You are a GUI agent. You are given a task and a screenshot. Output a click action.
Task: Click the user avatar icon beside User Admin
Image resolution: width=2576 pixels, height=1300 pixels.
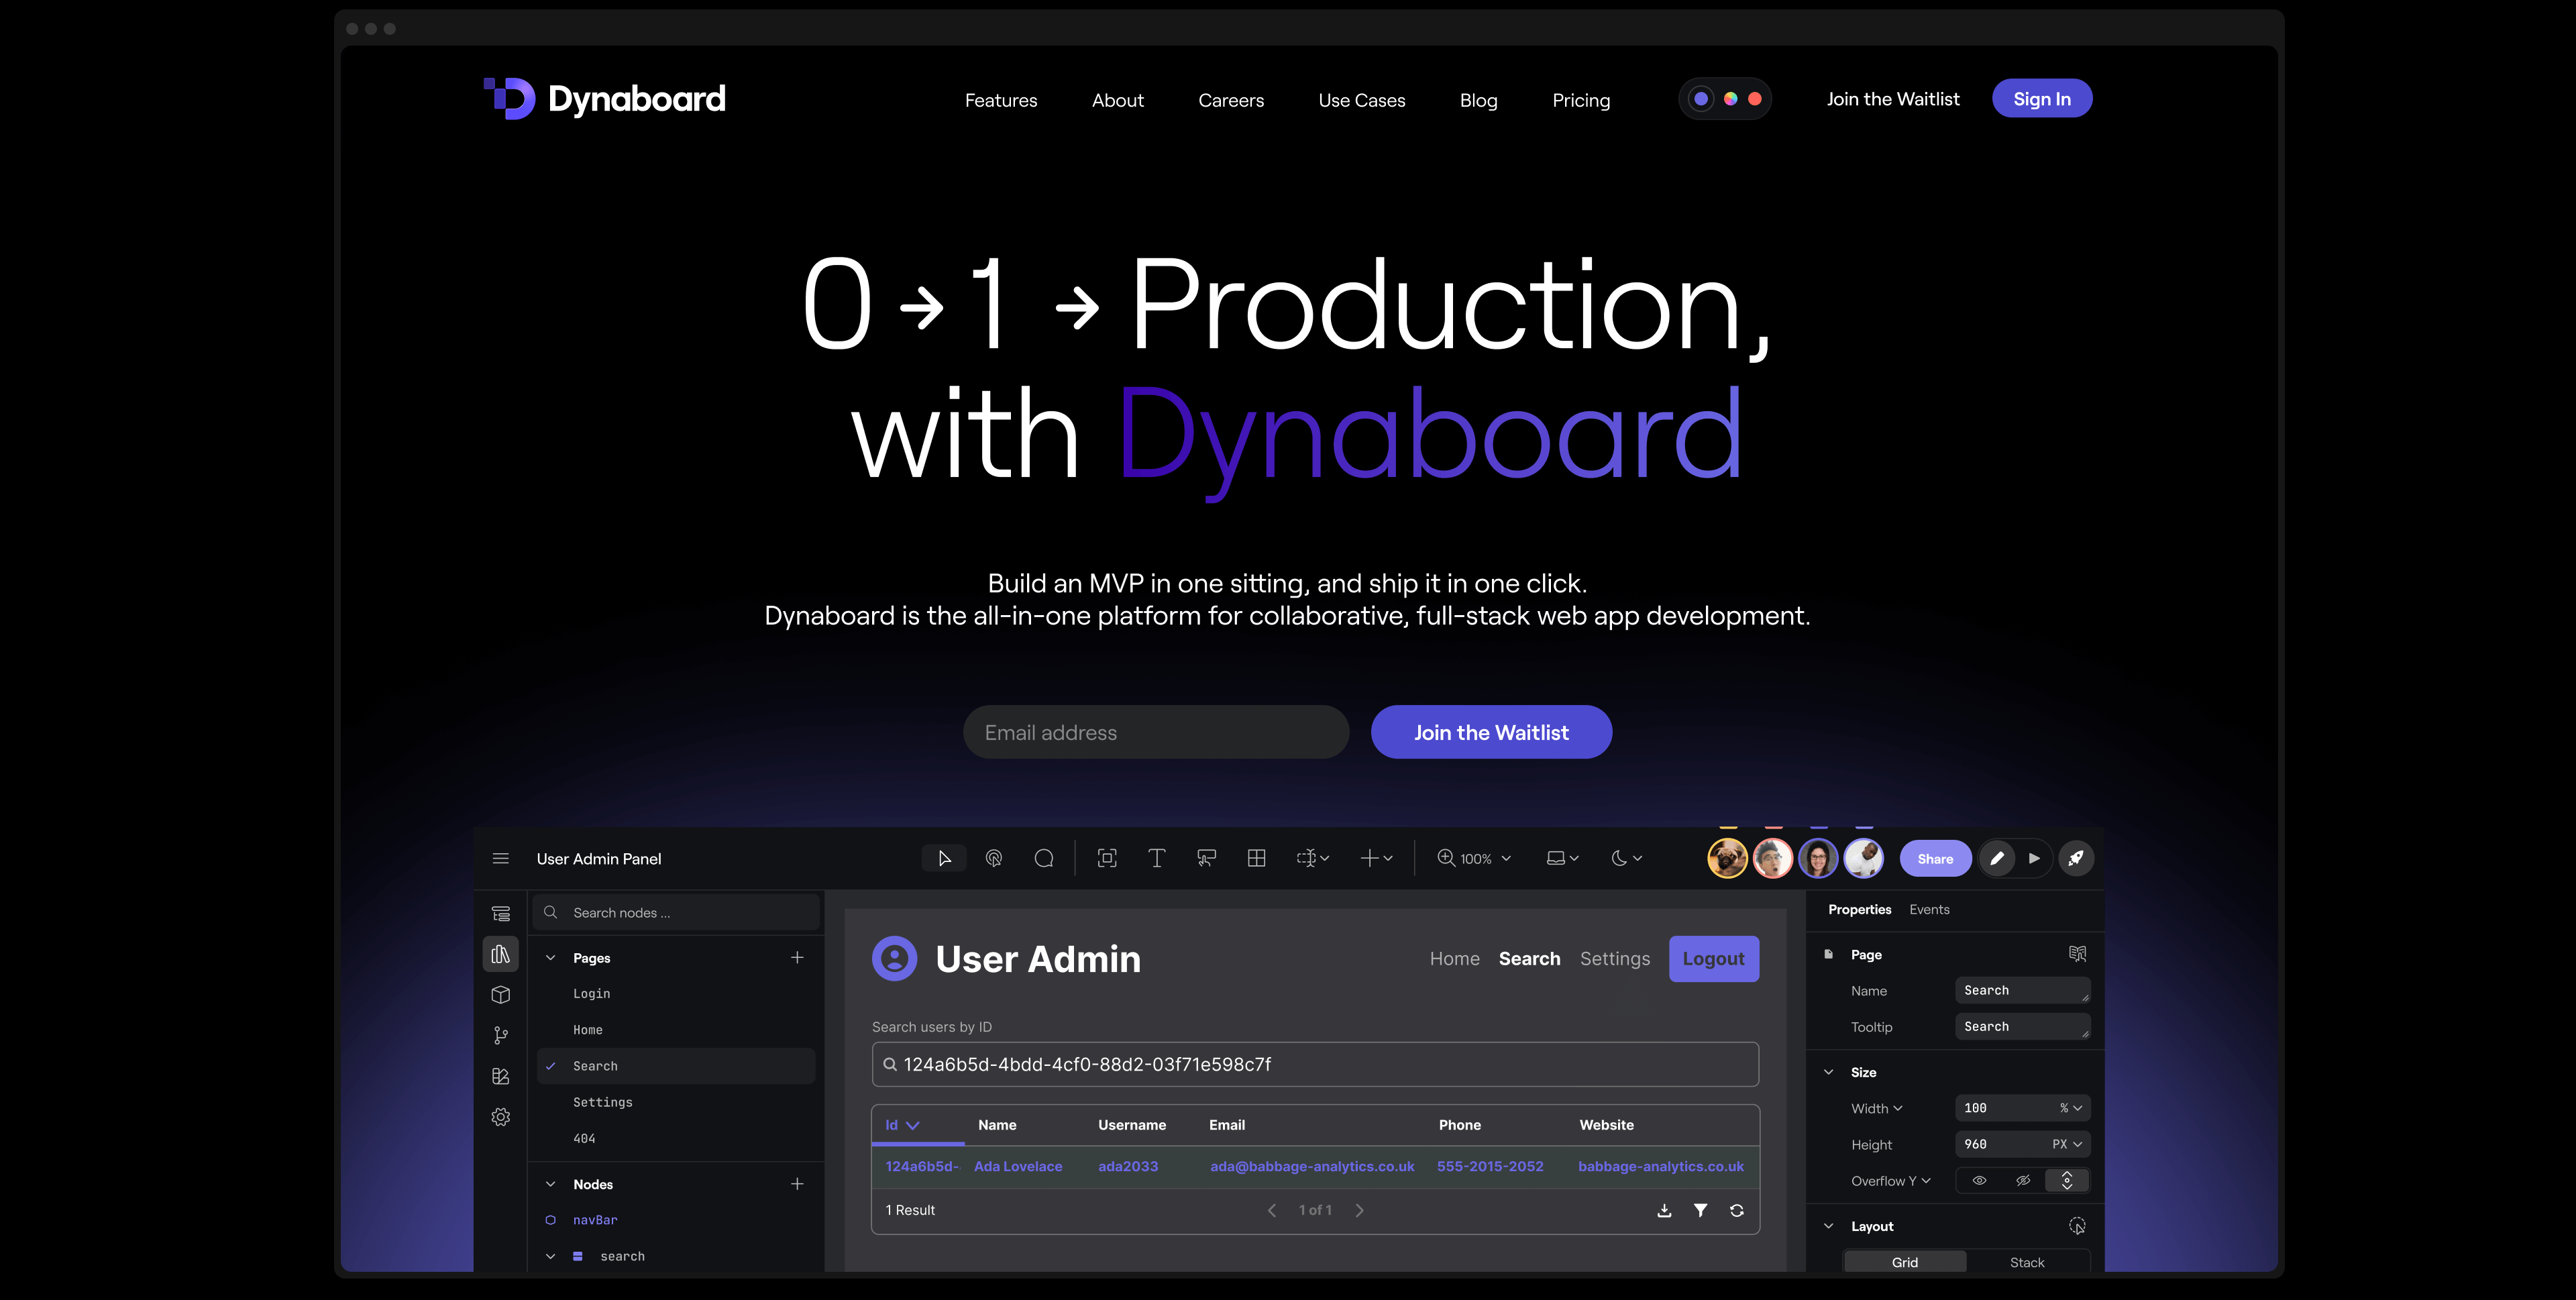coord(894,959)
